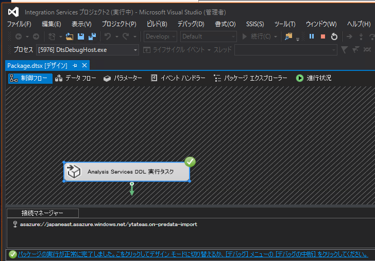Click the green precedence constraint arrow
The image size is (375, 261).
[x=132, y=189]
